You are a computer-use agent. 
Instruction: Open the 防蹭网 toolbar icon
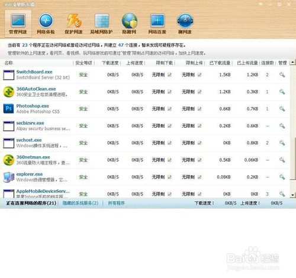click(129, 24)
